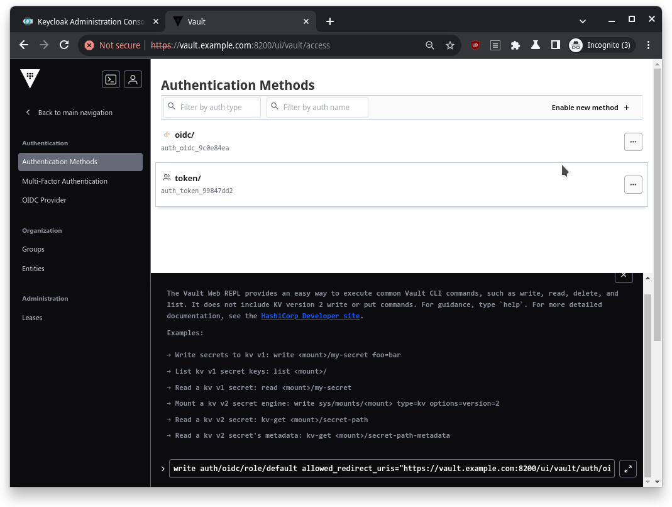Screen dimensions: 672x507
Task: Open the tab search dropdown chevron
Action: [x=583, y=21]
